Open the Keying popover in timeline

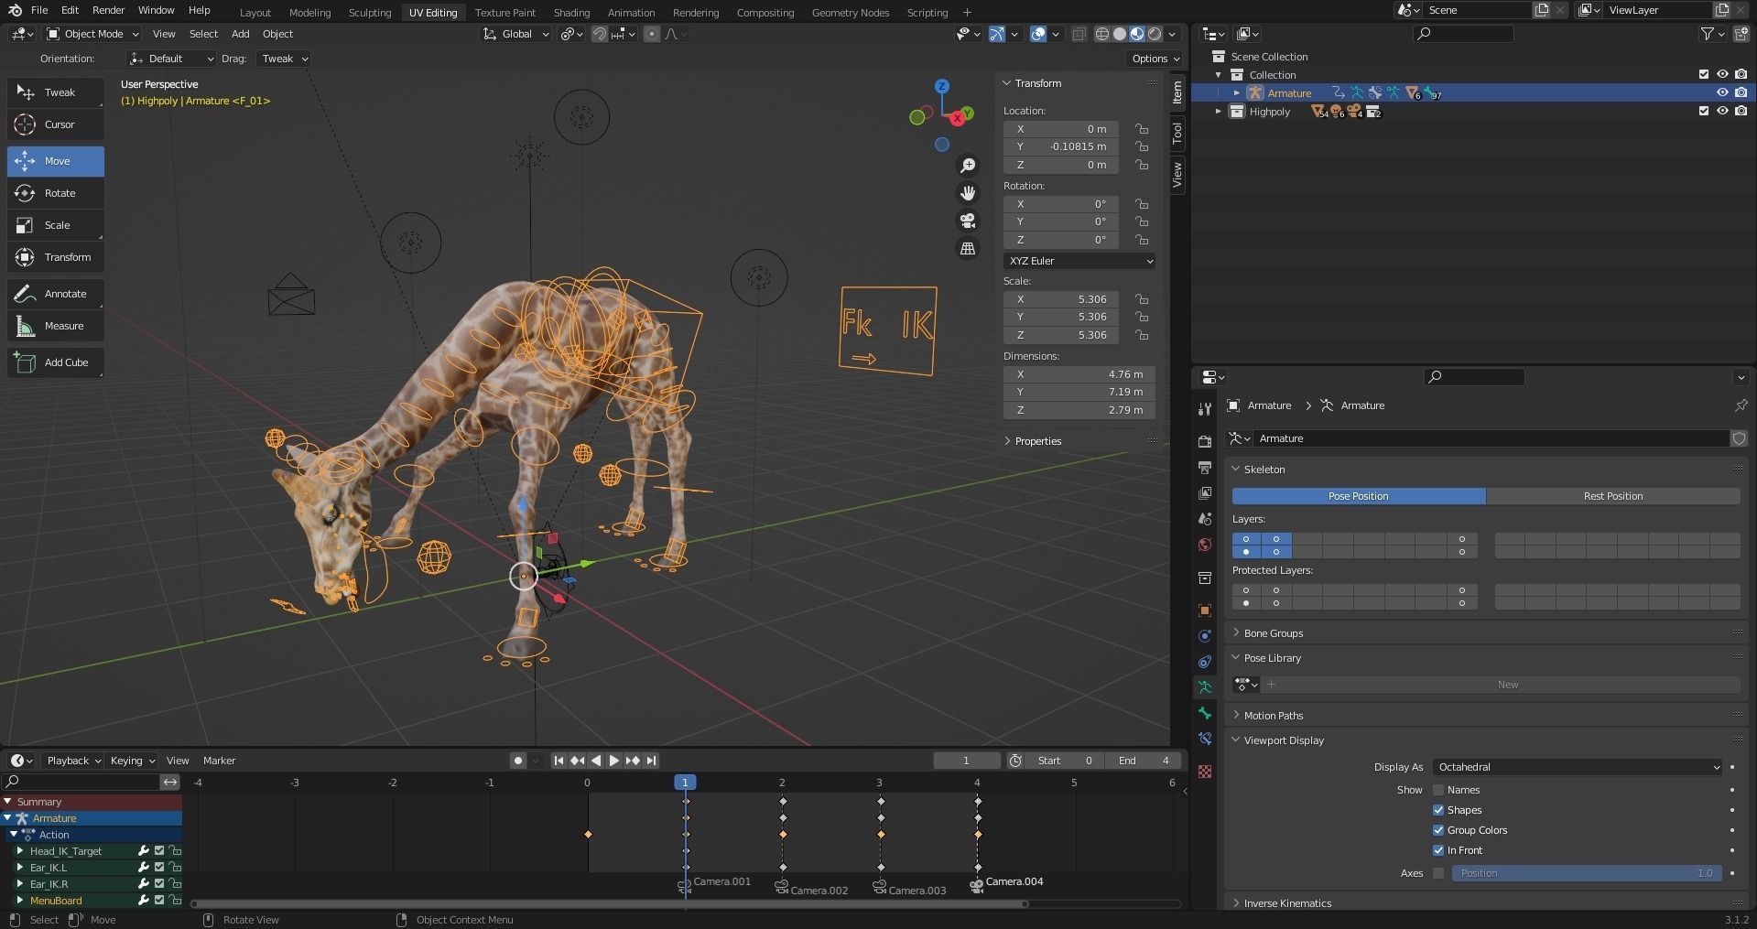click(132, 761)
